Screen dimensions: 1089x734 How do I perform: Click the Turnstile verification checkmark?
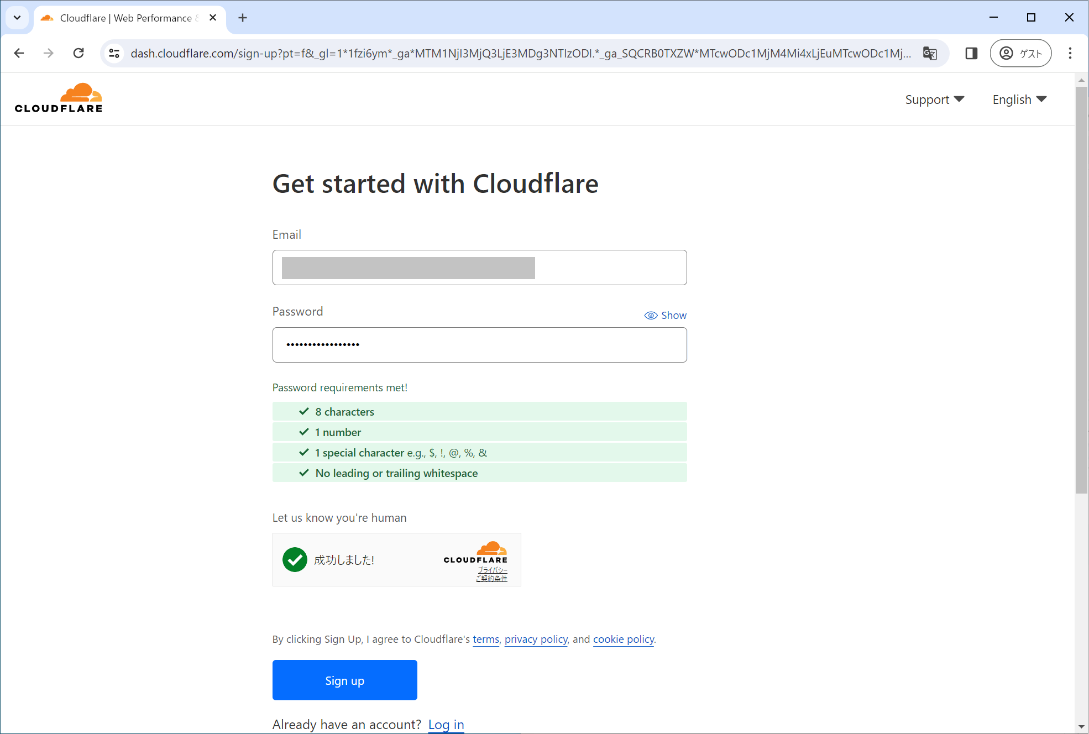(x=295, y=559)
